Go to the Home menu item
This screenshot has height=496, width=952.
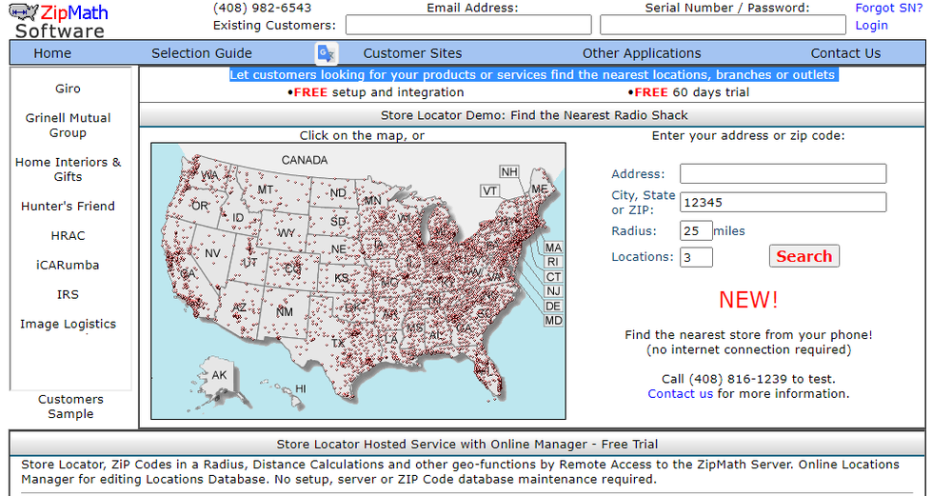[x=52, y=53]
